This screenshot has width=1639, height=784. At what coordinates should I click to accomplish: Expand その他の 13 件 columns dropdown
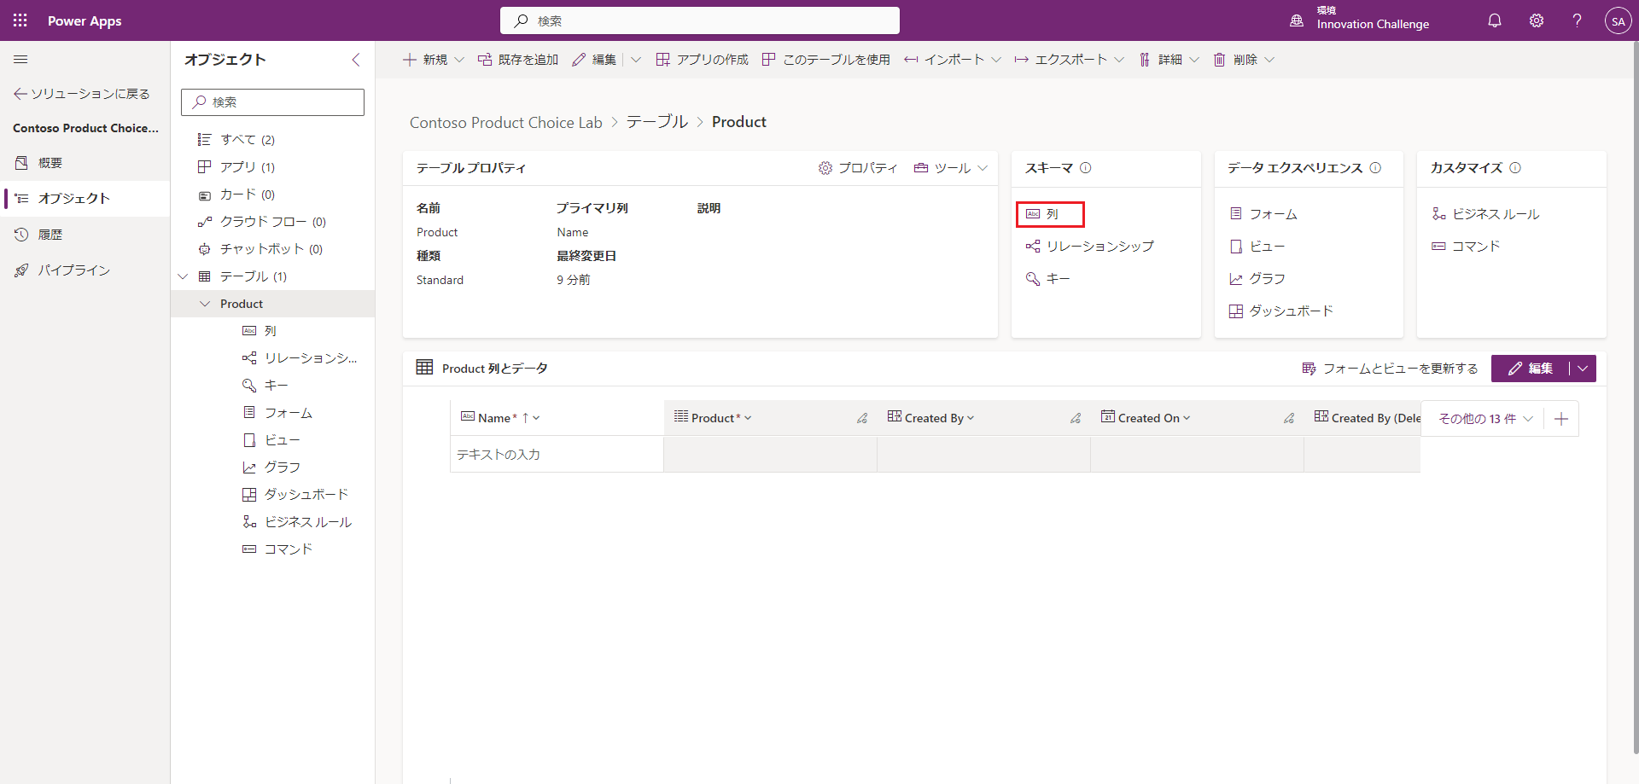[1485, 419]
